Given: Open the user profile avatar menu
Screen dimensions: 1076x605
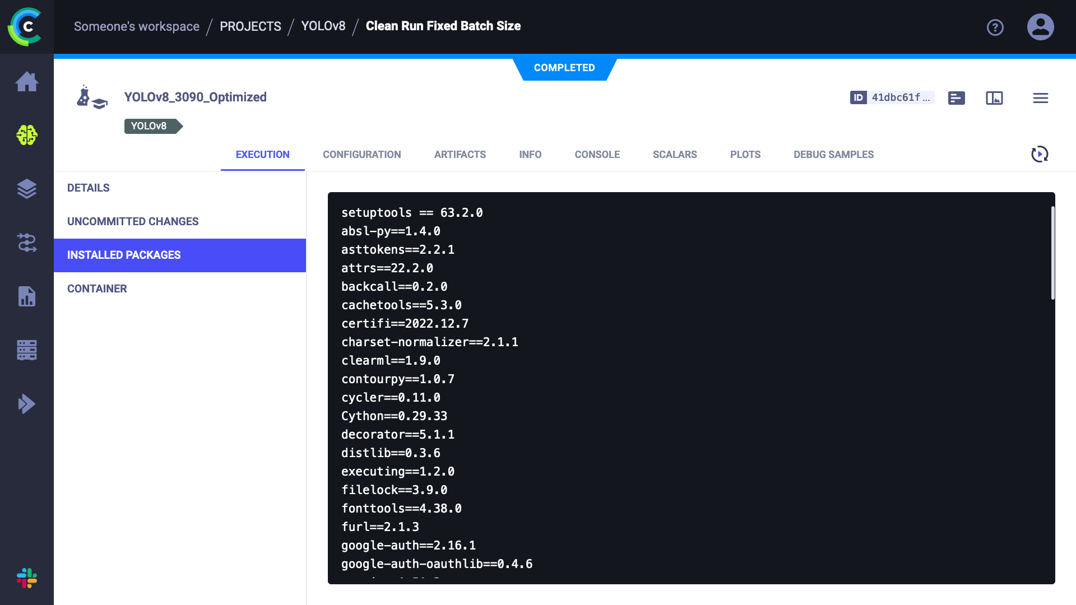Looking at the screenshot, I should [x=1040, y=27].
